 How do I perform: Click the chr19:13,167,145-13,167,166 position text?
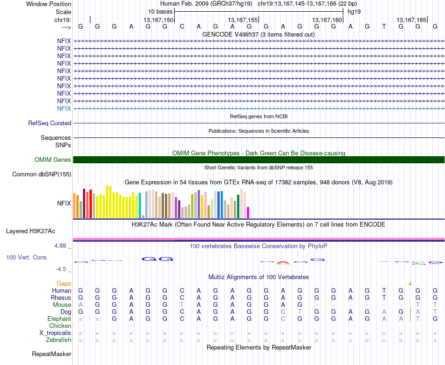[307, 4]
